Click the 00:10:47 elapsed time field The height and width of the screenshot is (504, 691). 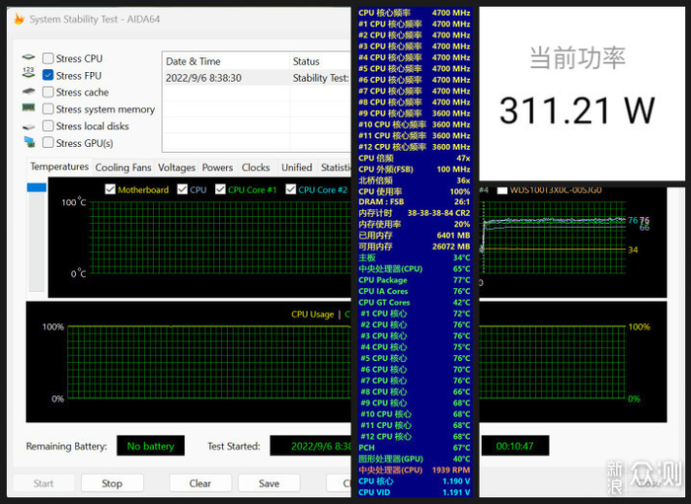[514, 446]
